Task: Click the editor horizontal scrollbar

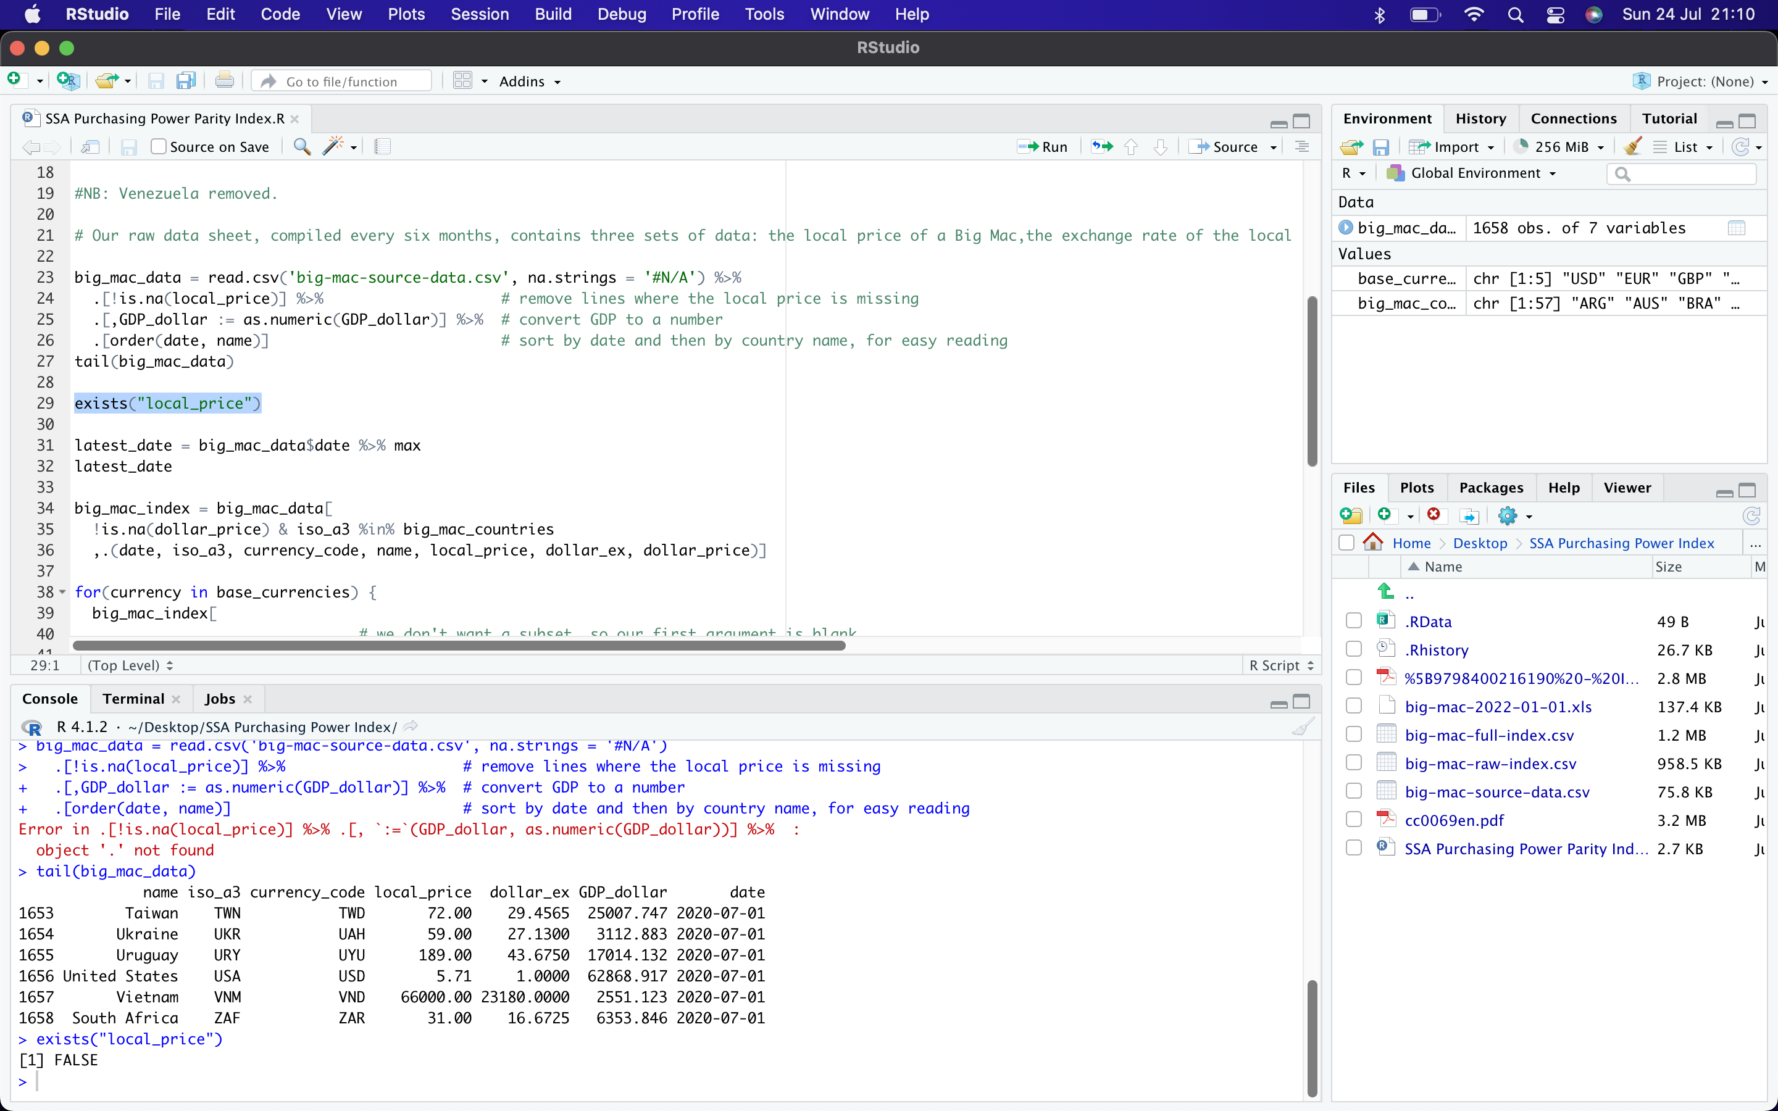Action: click(459, 645)
